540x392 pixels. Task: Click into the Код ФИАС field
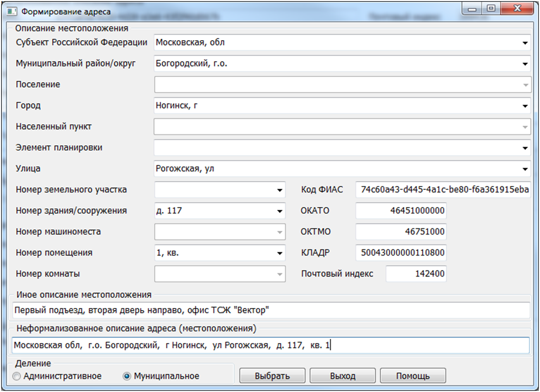[x=443, y=190]
